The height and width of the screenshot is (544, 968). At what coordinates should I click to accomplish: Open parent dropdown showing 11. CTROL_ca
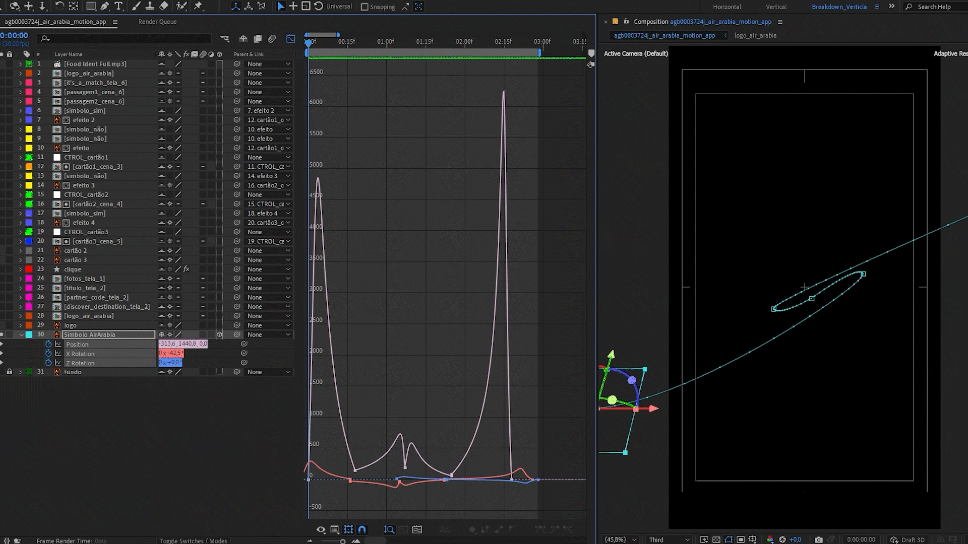269,167
